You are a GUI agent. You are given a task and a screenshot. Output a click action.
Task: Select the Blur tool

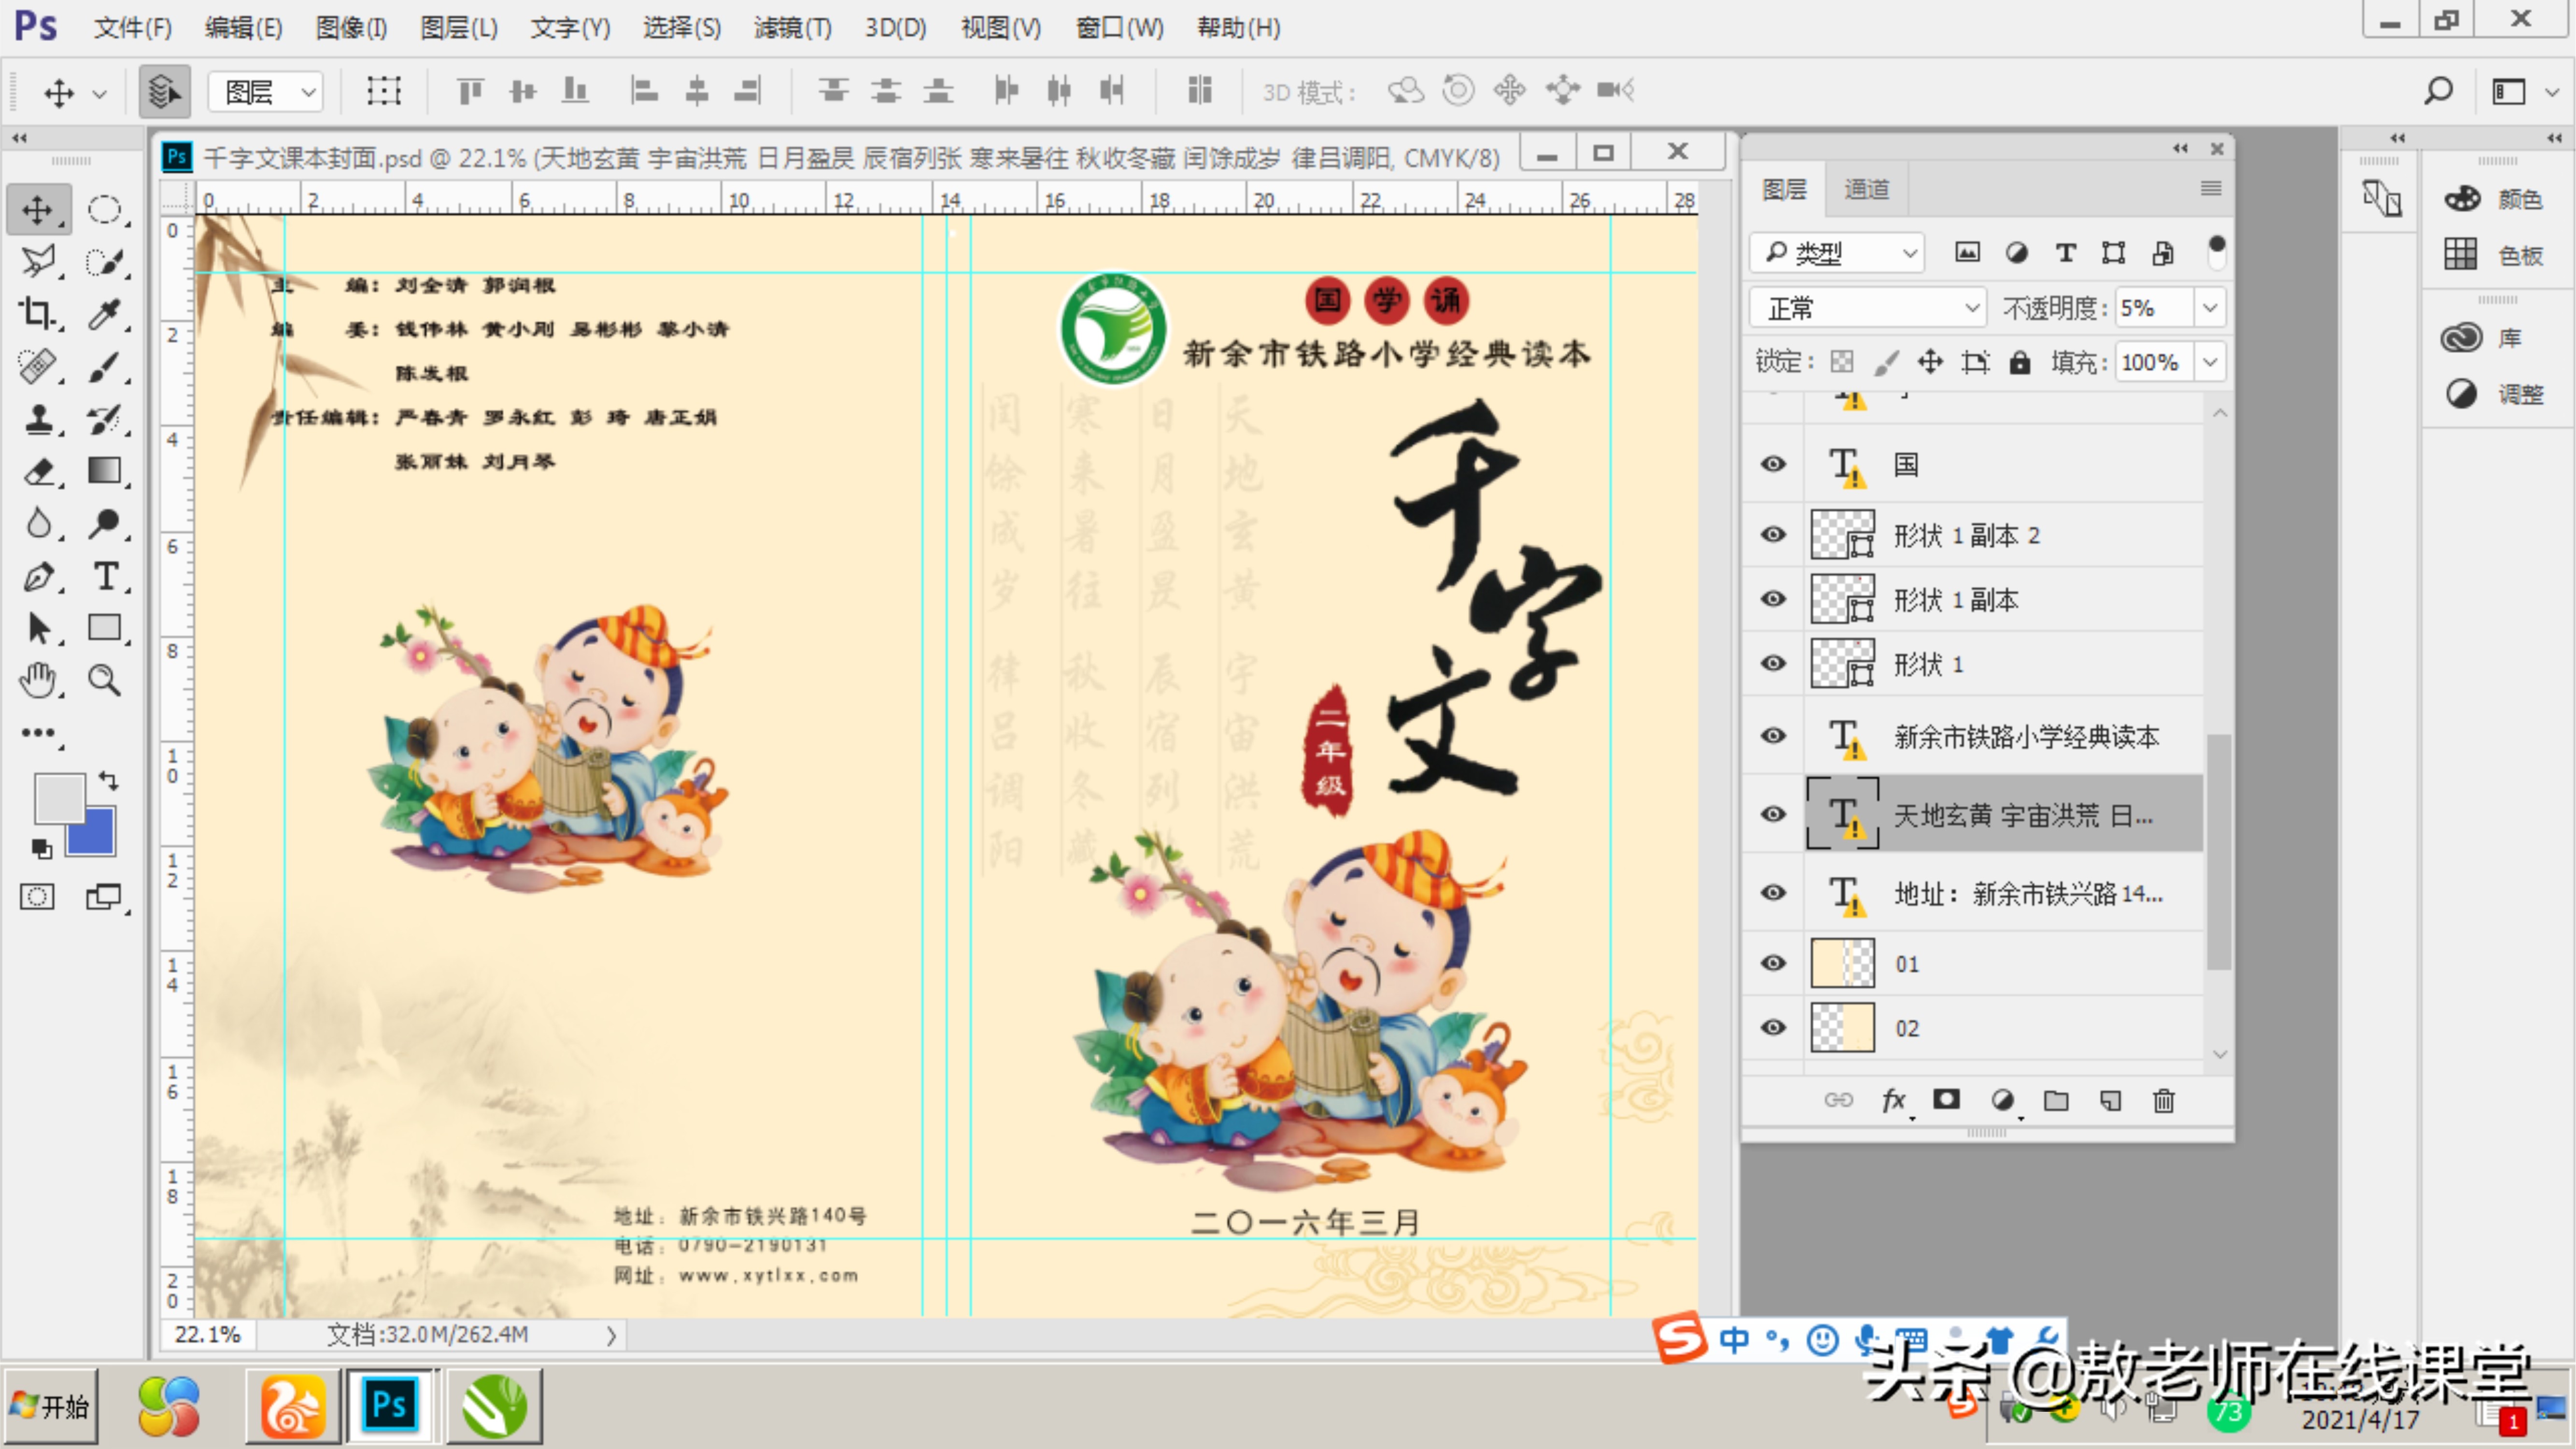pyautogui.click(x=38, y=523)
